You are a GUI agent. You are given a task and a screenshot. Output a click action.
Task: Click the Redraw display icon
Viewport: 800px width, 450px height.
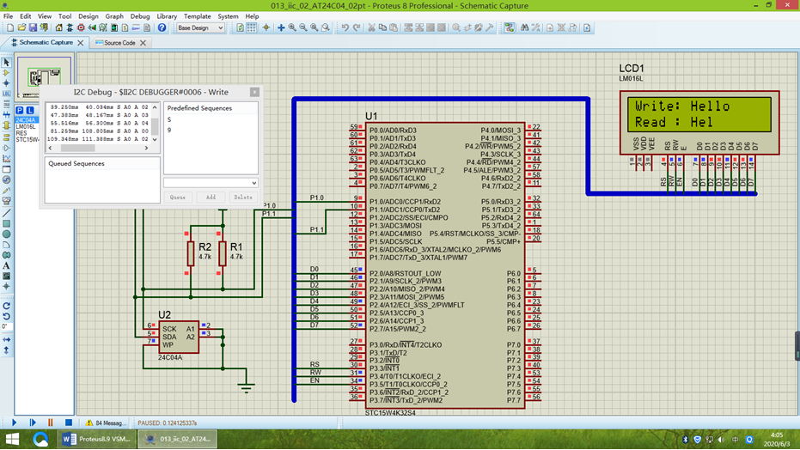(241, 28)
